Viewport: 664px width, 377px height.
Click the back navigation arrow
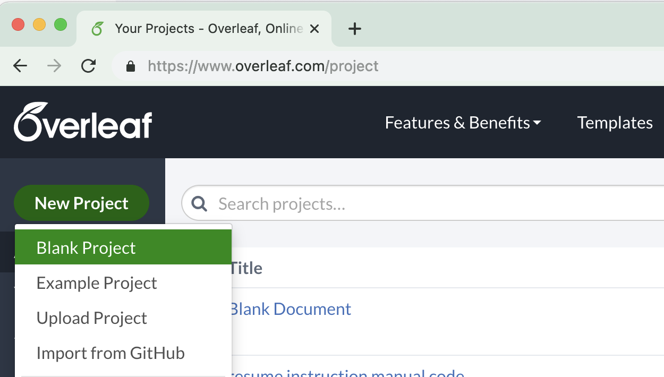(x=20, y=66)
